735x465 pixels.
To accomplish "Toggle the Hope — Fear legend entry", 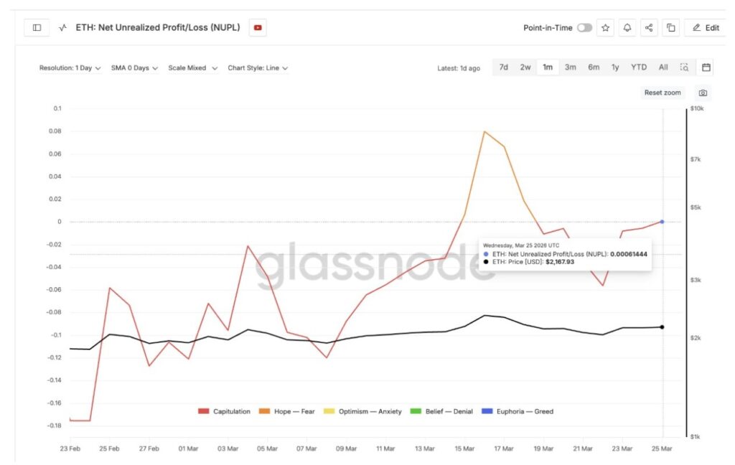I will 295,412.
